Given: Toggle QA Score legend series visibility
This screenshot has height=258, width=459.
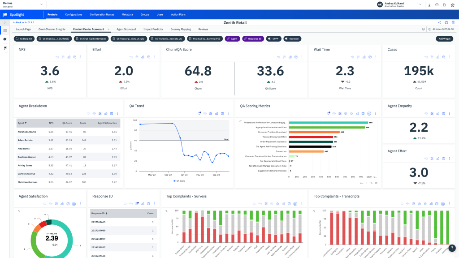Looking at the screenshot, I should tap(179, 181).
